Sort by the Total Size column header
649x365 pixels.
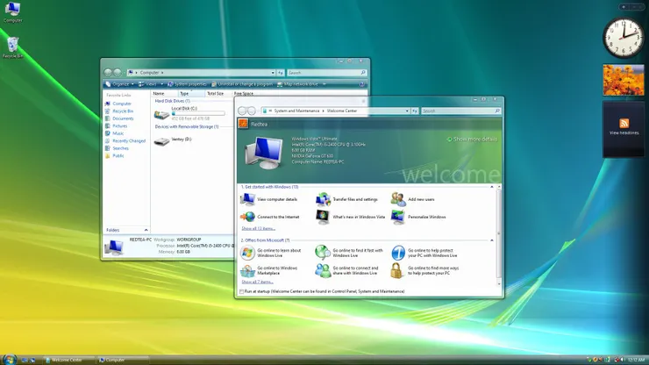pyautogui.click(x=218, y=94)
